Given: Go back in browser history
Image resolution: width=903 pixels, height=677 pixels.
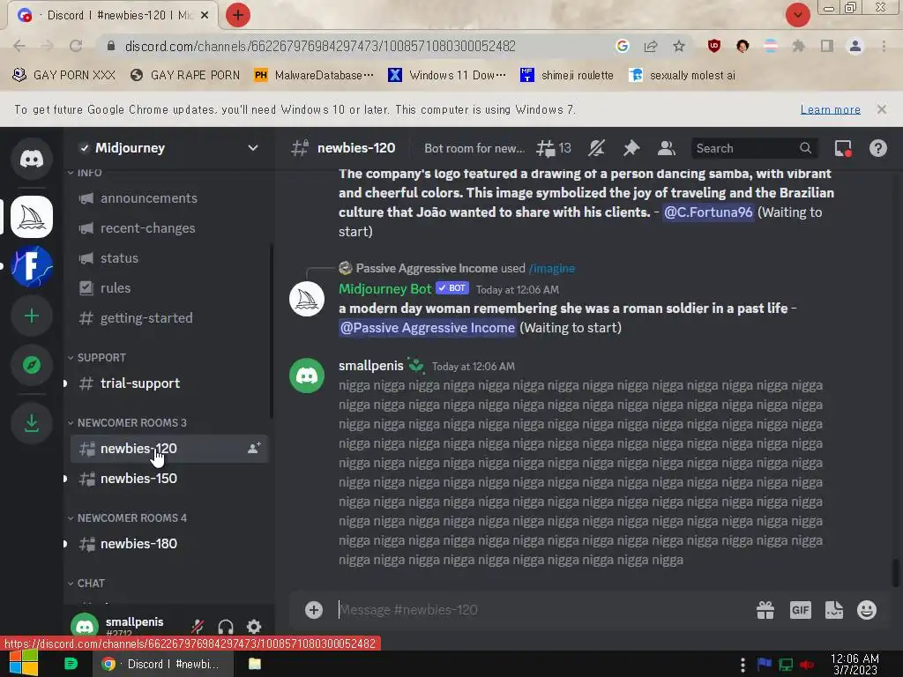Looking at the screenshot, I should [19, 46].
